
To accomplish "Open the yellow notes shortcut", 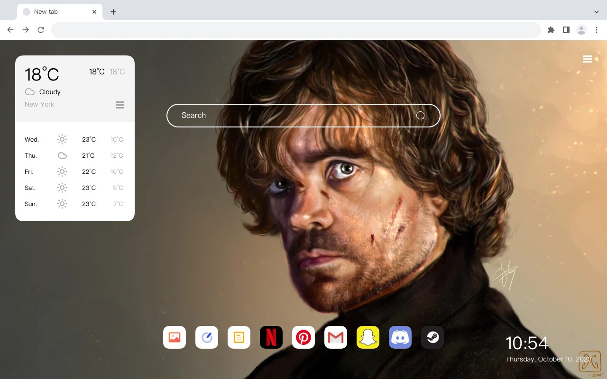I will (239, 337).
